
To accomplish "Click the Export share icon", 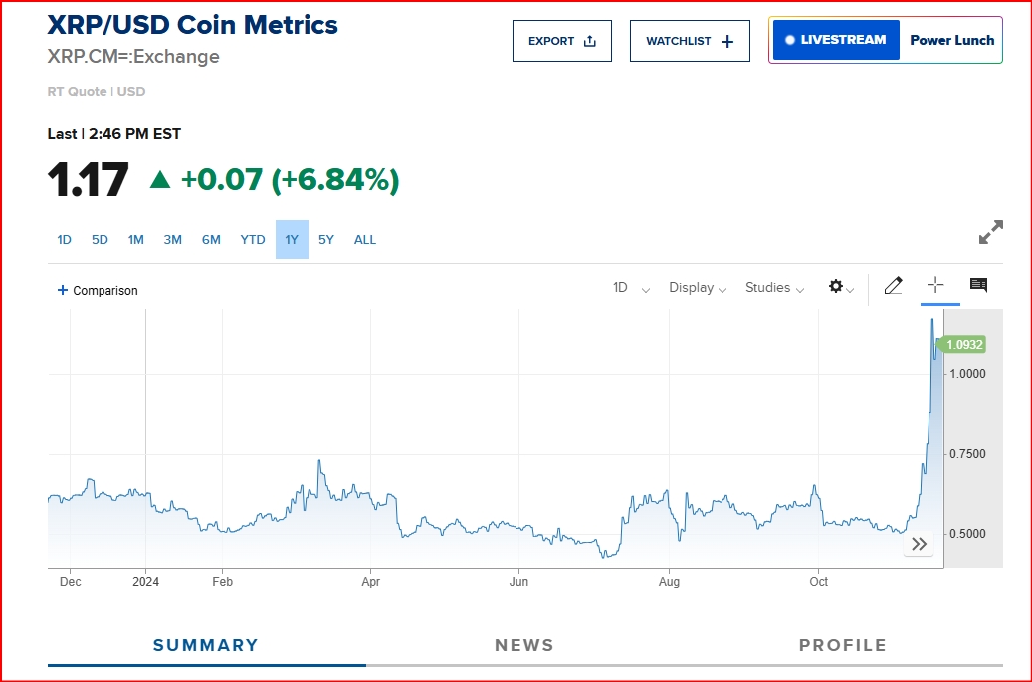I will [x=590, y=41].
